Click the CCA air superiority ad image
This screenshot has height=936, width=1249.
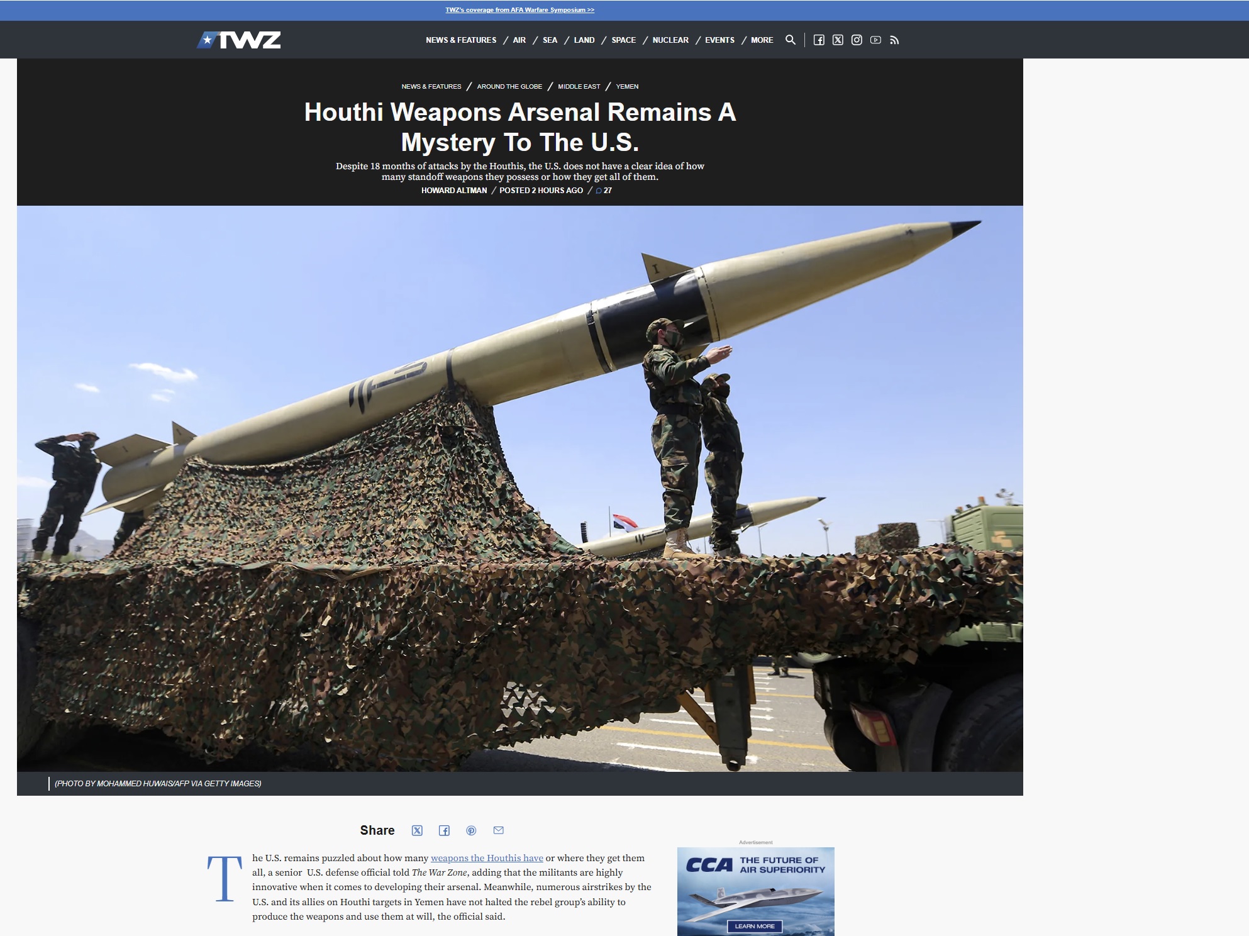tap(755, 891)
